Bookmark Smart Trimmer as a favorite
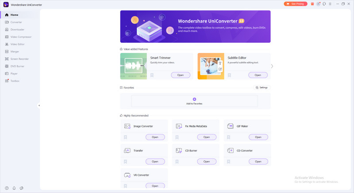The height and width of the screenshot is (193, 354). [x=152, y=75]
